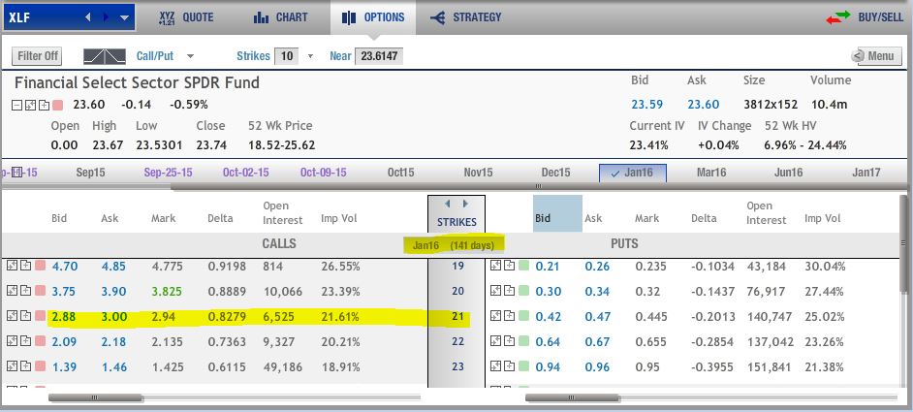The image size is (913, 412).
Task: Click the 23.59 underlying bid price
Action: point(646,105)
